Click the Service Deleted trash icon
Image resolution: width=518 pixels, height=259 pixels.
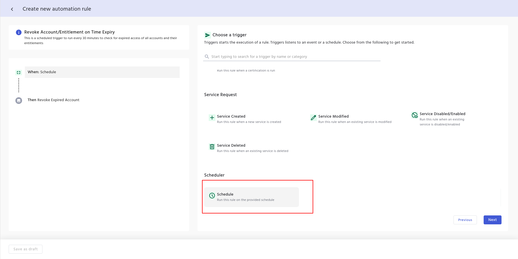(x=212, y=147)
